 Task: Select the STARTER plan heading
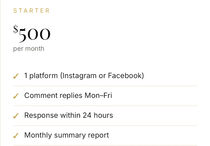(x=31, y=11)
